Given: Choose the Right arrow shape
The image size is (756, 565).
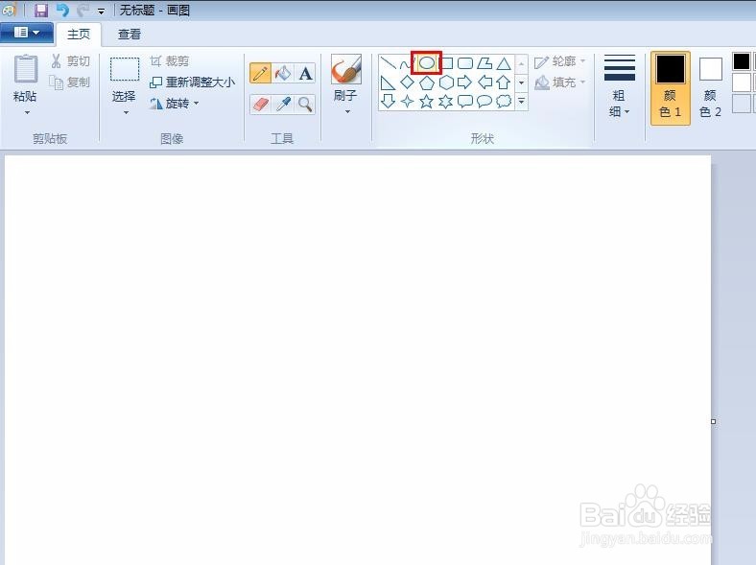Looking at the screenshot, I should [x=464, y=82].
